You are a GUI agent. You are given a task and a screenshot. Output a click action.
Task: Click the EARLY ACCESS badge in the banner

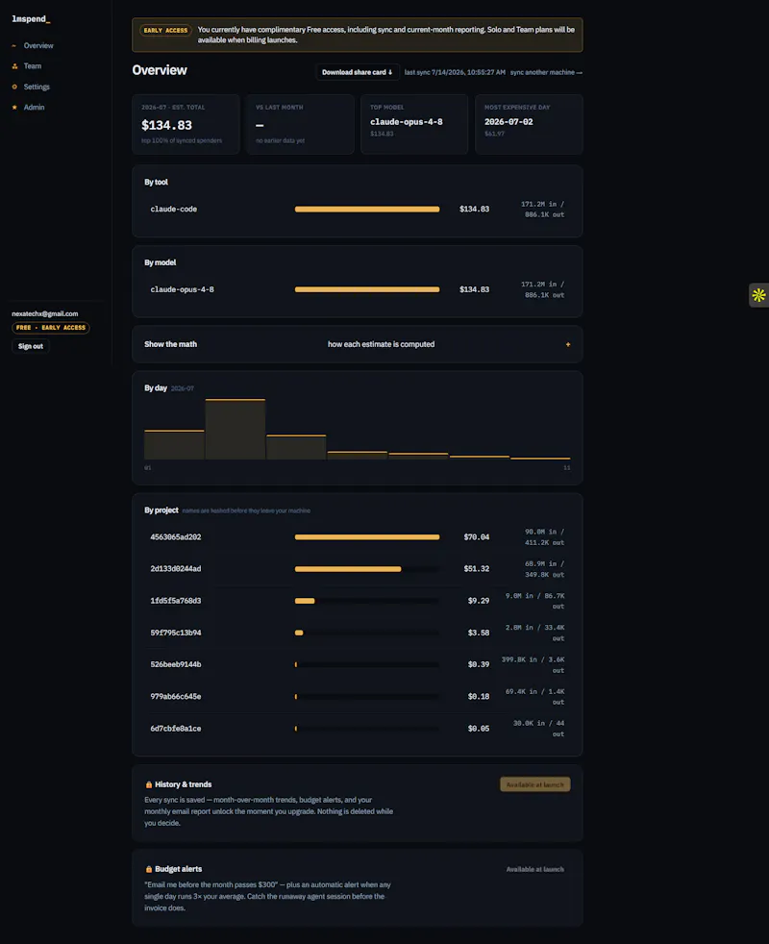165,30
